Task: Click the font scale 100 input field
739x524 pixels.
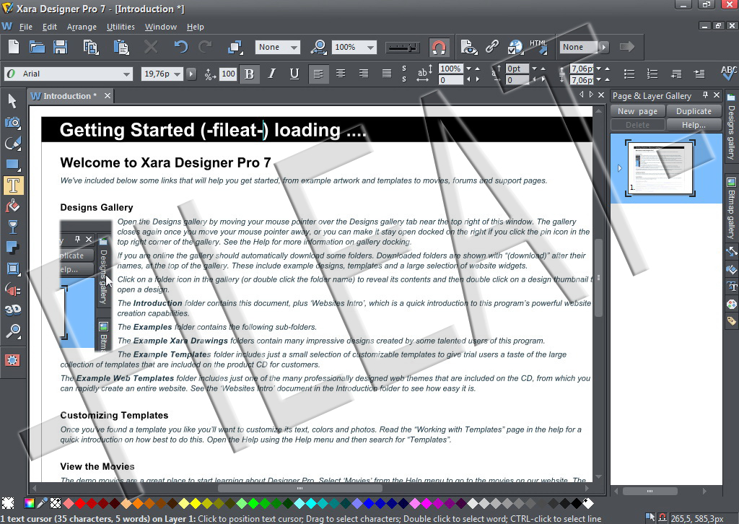Action: [228, 74]
